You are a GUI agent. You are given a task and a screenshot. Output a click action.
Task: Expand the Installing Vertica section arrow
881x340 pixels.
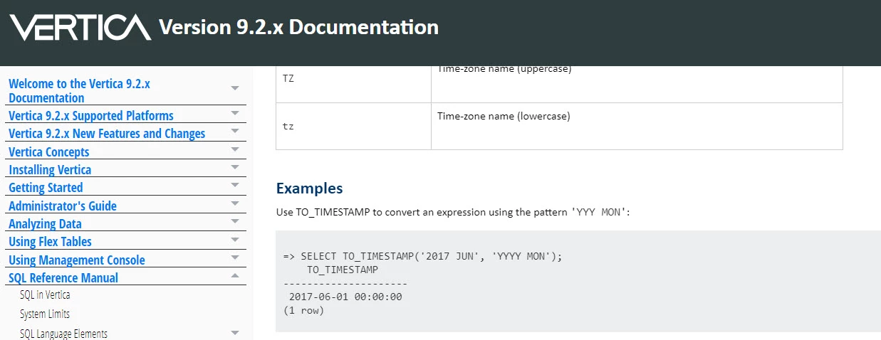[x=235, y=166]
